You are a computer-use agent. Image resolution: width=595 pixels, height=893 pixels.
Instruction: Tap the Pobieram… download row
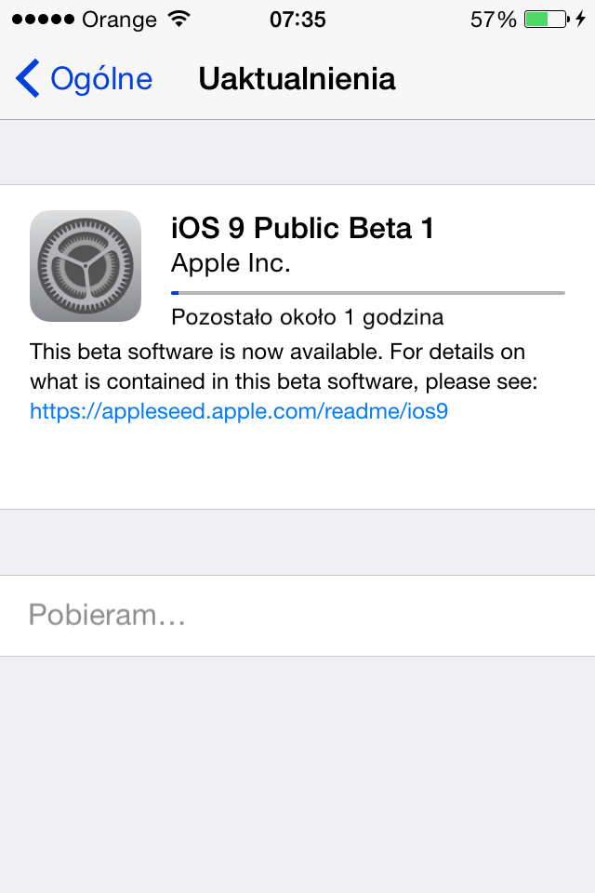pyautogui.click(x=297, y=615)
